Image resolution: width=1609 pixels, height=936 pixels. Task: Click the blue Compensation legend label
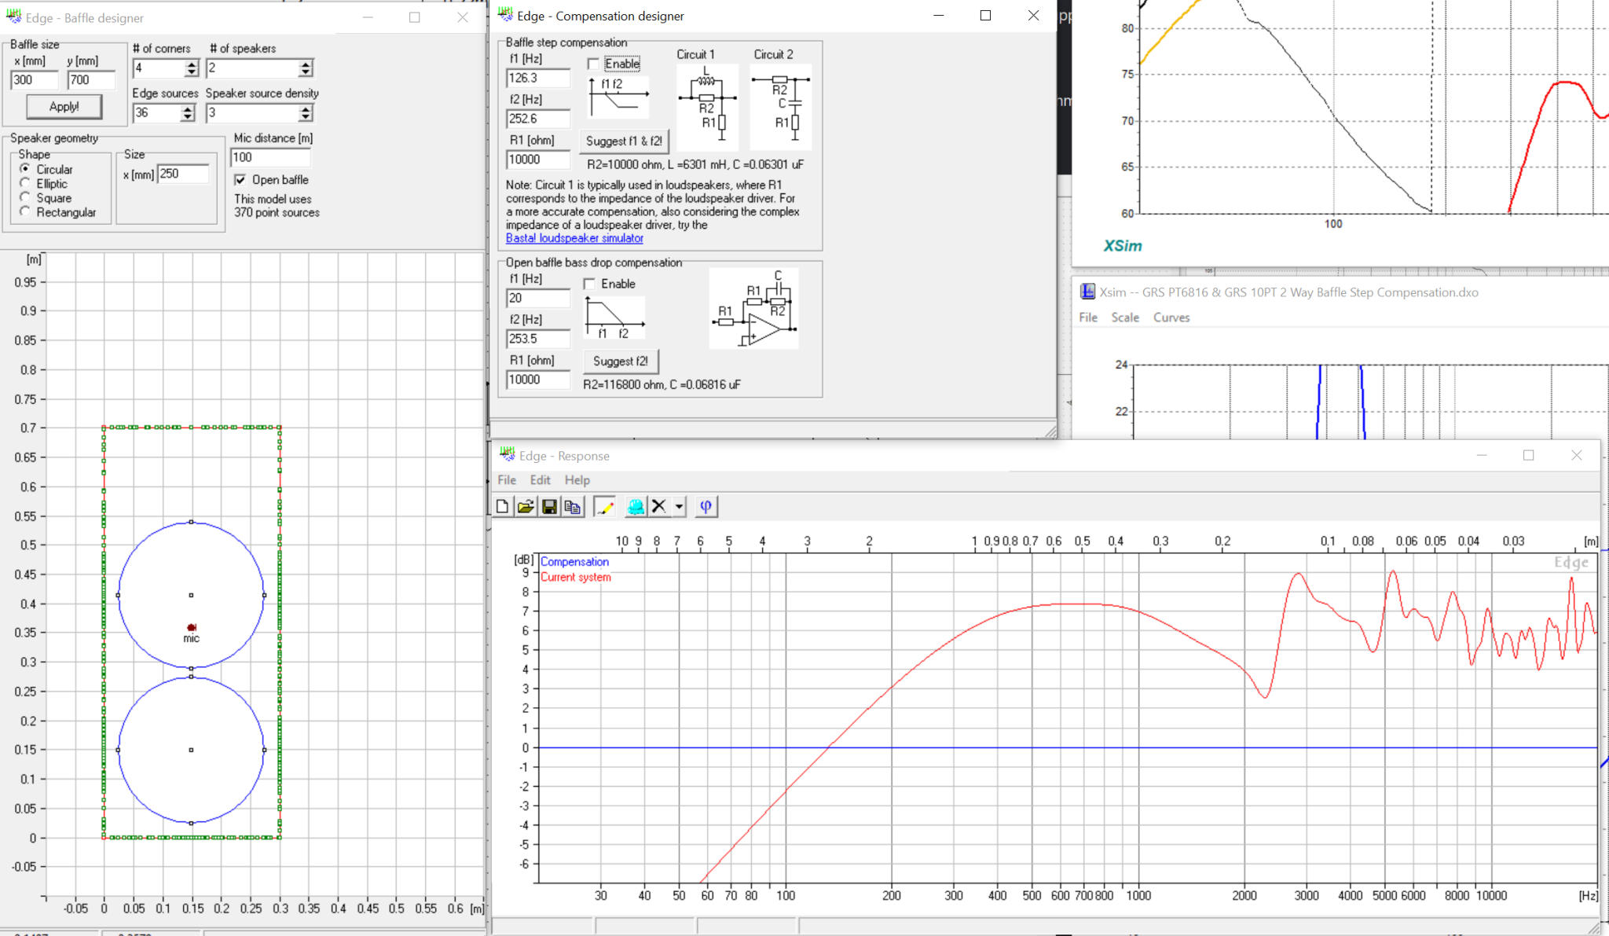coord(574,562)
